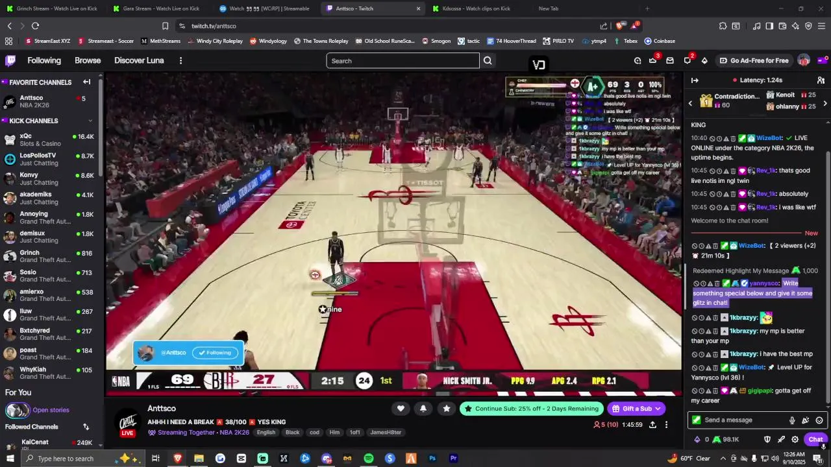Click Continue Sub 25% off button

530,409
